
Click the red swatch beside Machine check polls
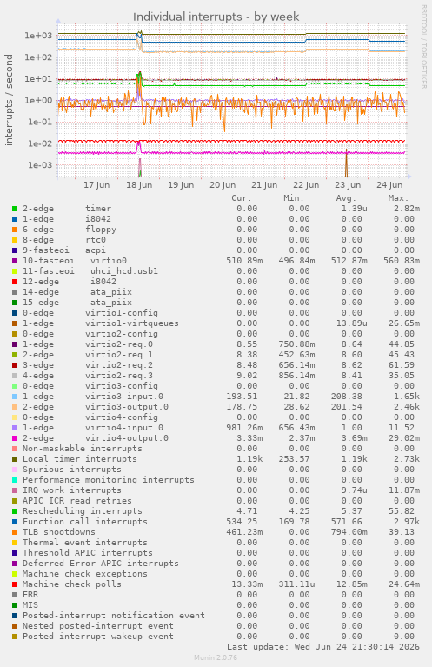tap(15, 584)
